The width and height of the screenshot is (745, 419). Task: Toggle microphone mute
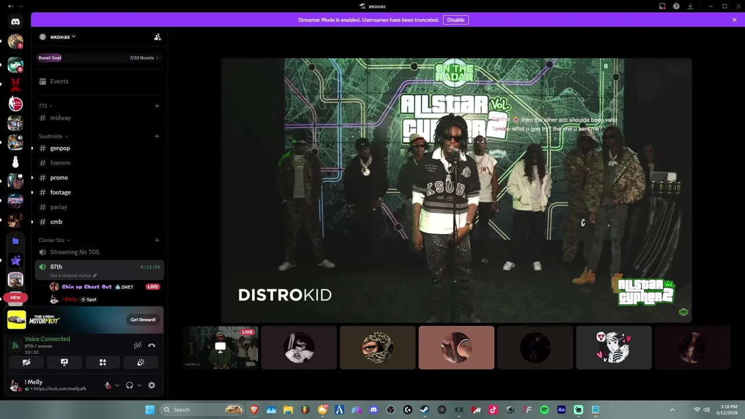click(108, 385)
